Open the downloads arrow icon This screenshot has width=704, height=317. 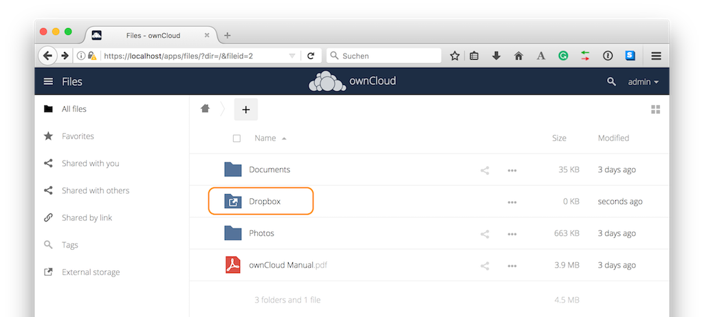point(496,56)
